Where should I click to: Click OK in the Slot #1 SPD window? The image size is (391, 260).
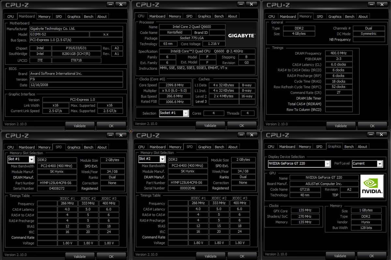pos(111,256)
